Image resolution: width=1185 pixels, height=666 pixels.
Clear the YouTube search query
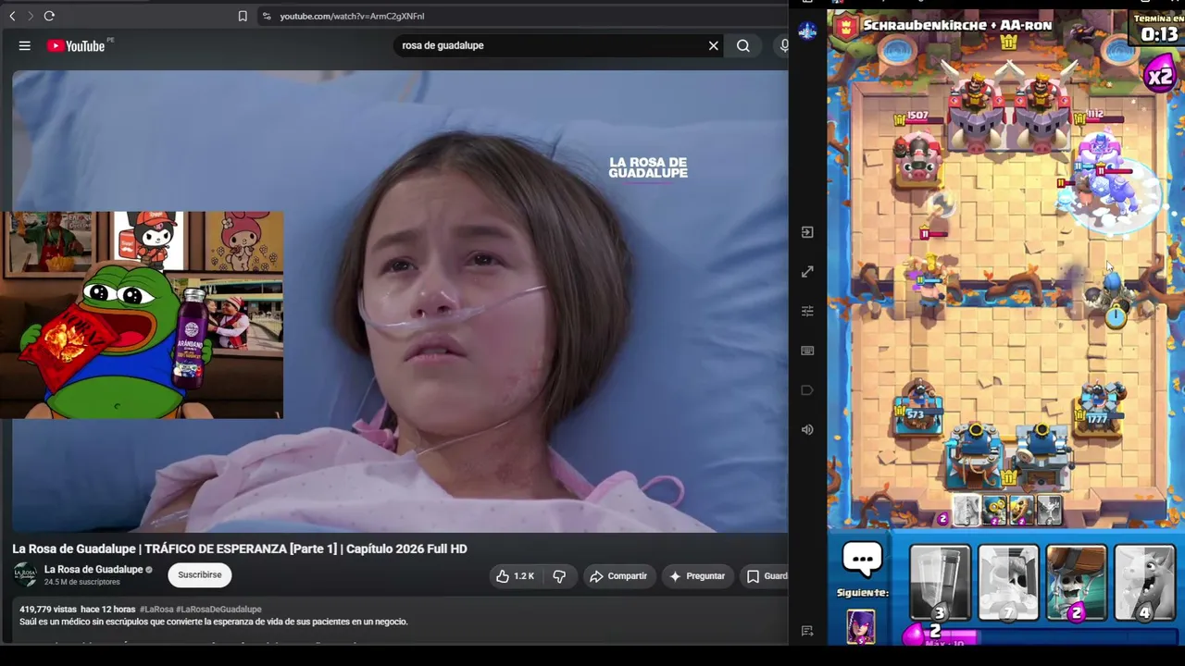click(x=713, y=45)
